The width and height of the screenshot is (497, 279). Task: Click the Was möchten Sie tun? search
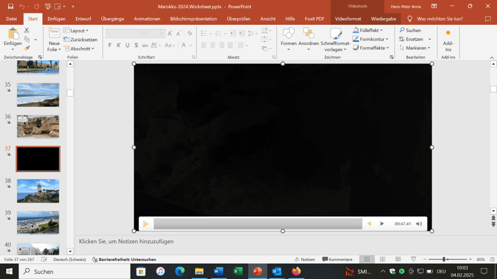[x=440, y=19]
